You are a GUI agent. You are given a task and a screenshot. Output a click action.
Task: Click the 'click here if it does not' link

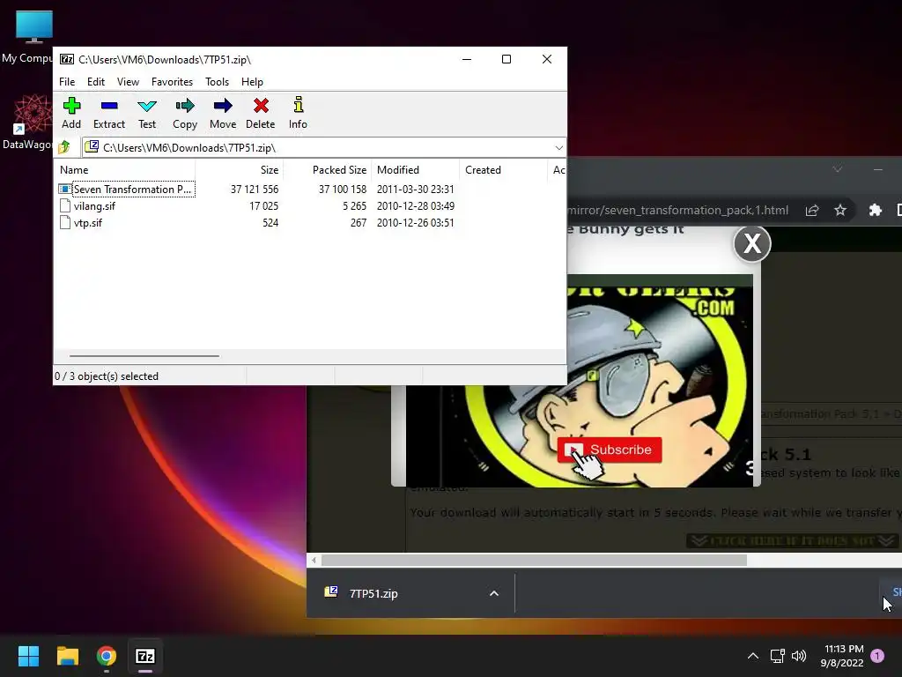click(x=792, y=540)
